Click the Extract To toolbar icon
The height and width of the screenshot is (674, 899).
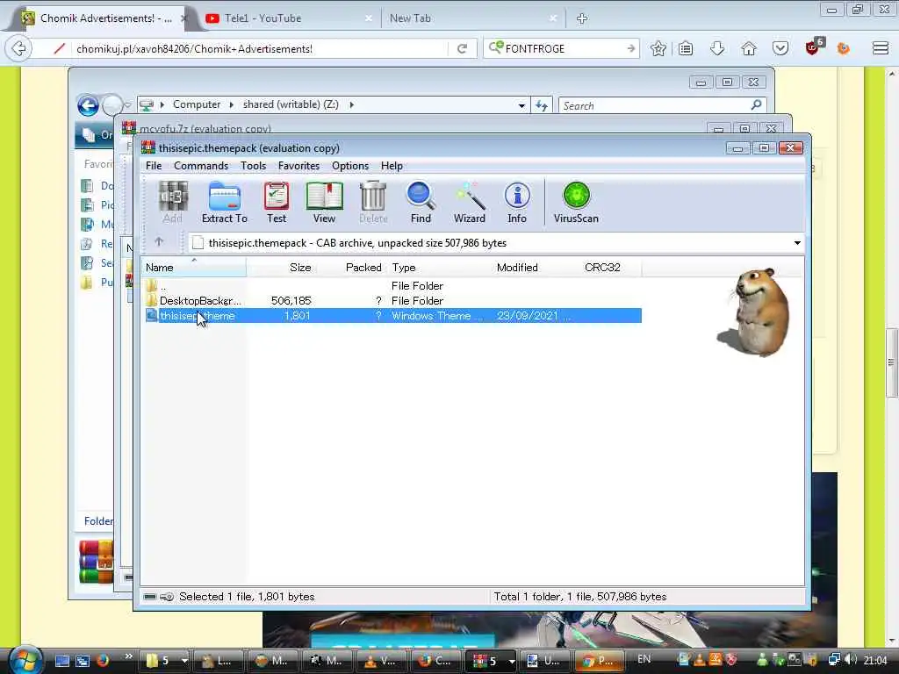[224, 202]
